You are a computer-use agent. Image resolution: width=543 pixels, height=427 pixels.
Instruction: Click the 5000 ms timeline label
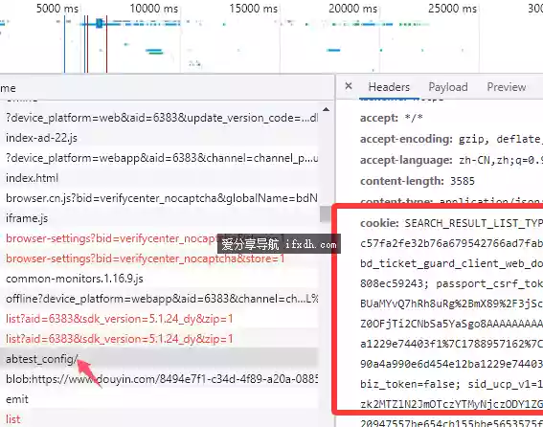57,9
